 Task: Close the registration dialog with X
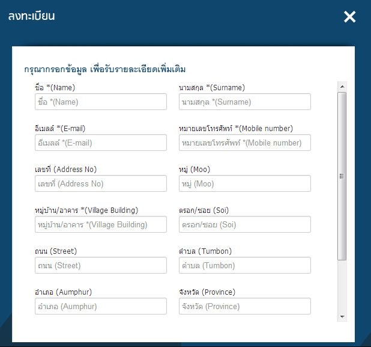(350, 17)
